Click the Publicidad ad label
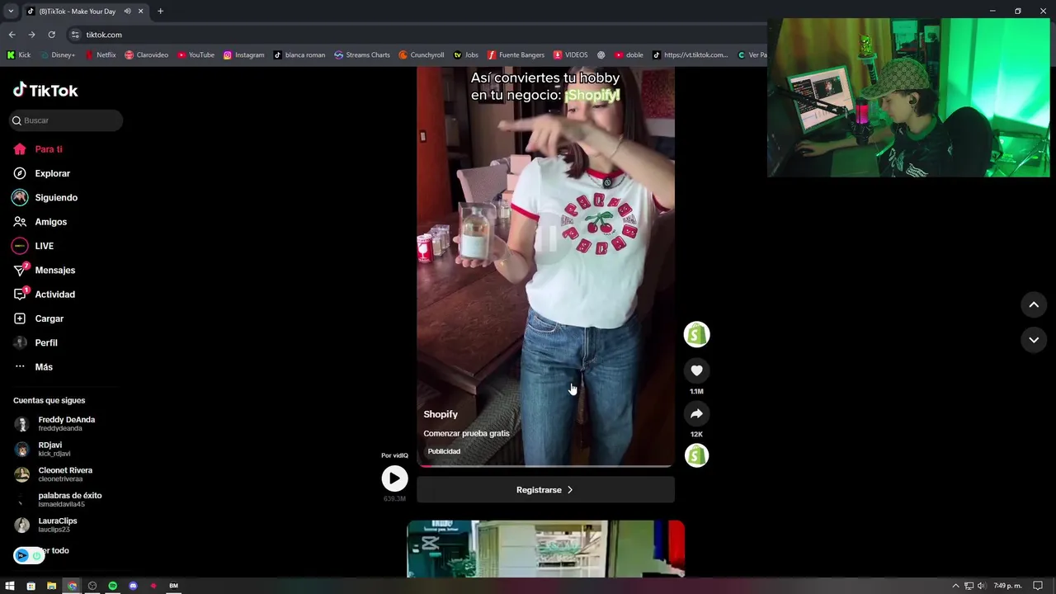 444,451
